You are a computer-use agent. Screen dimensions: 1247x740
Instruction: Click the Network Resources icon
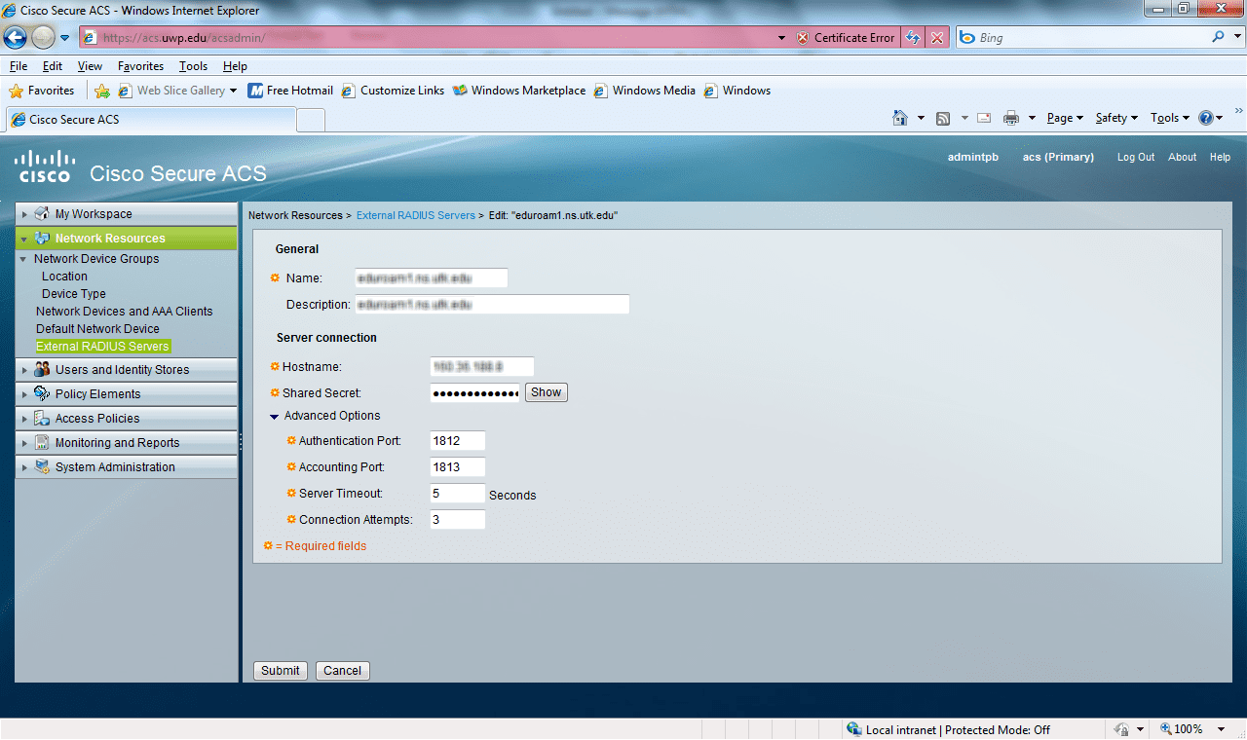(42, 239)
